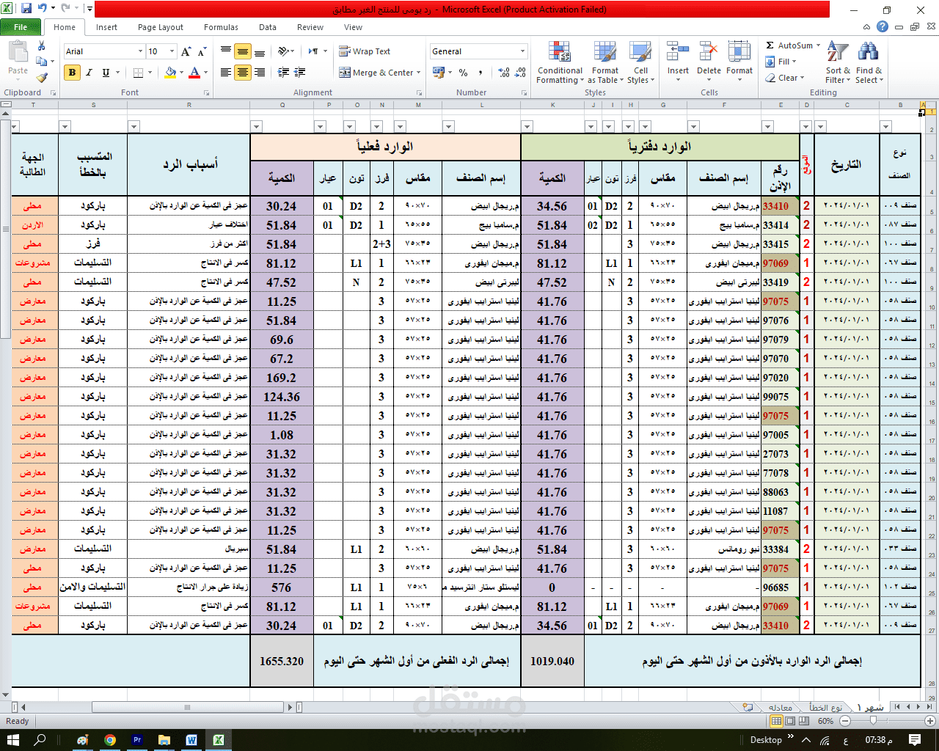Open Cell Styles gallery

coord(640,63)
